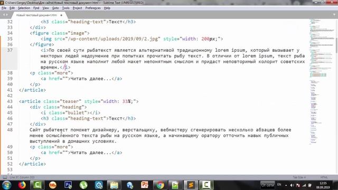Image resolution: width=338 pixels, height=190 pixels.
Task: Open the Find menu
Action: tap(36, 8)
